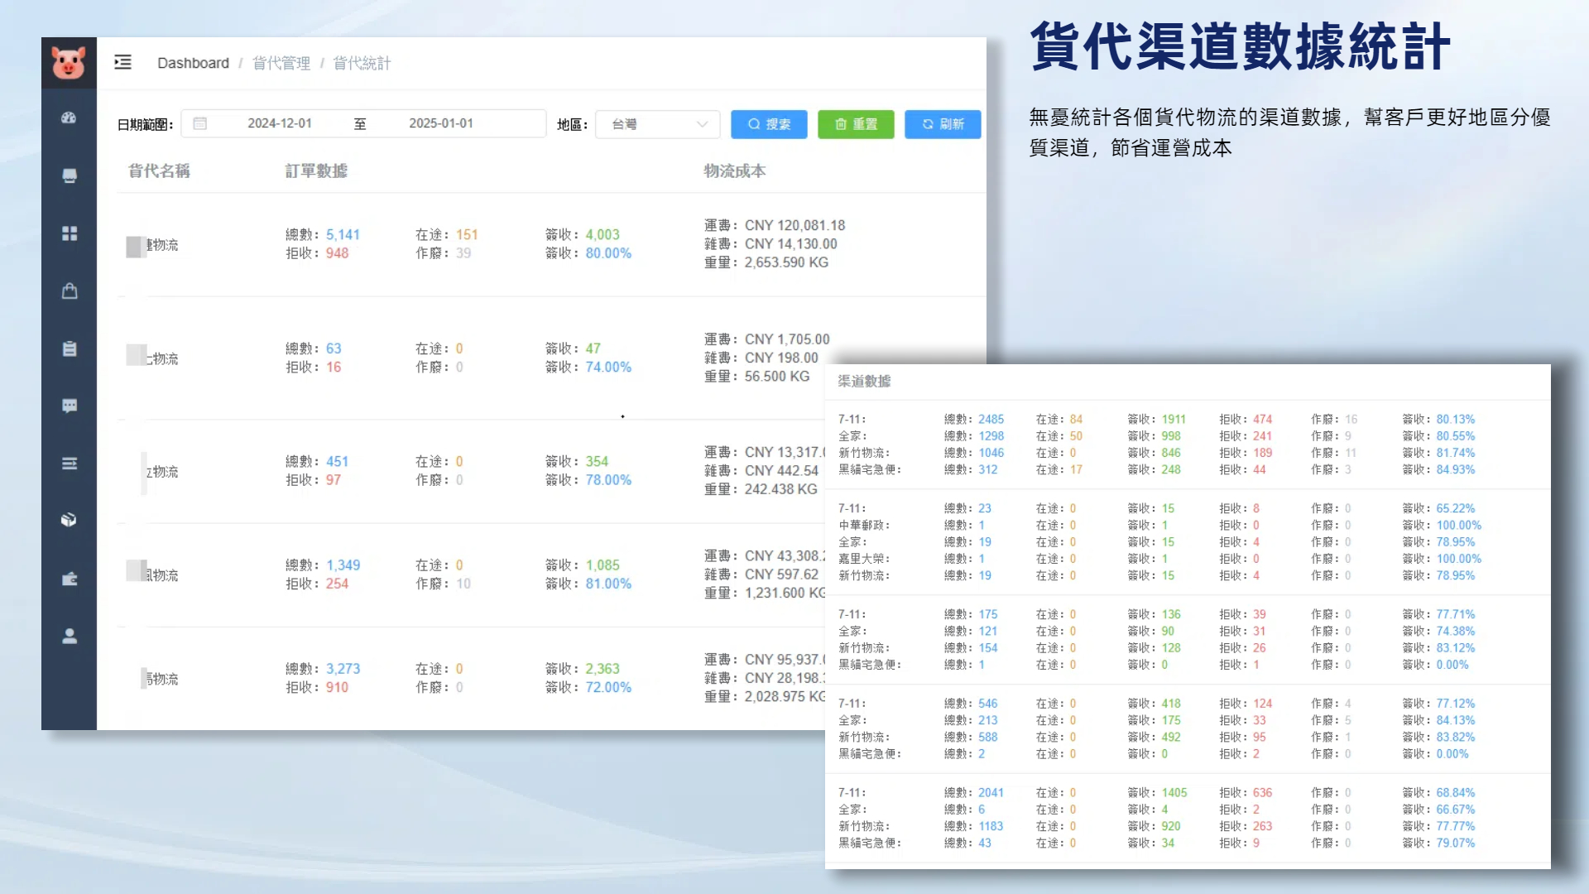
Task: Click the signed count 2,363
Action: [x=602, y=669]
